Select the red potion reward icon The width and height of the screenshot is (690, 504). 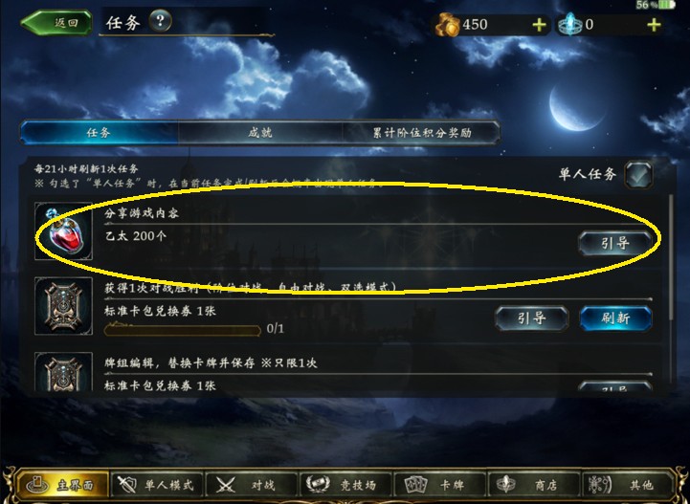(63, 230)
